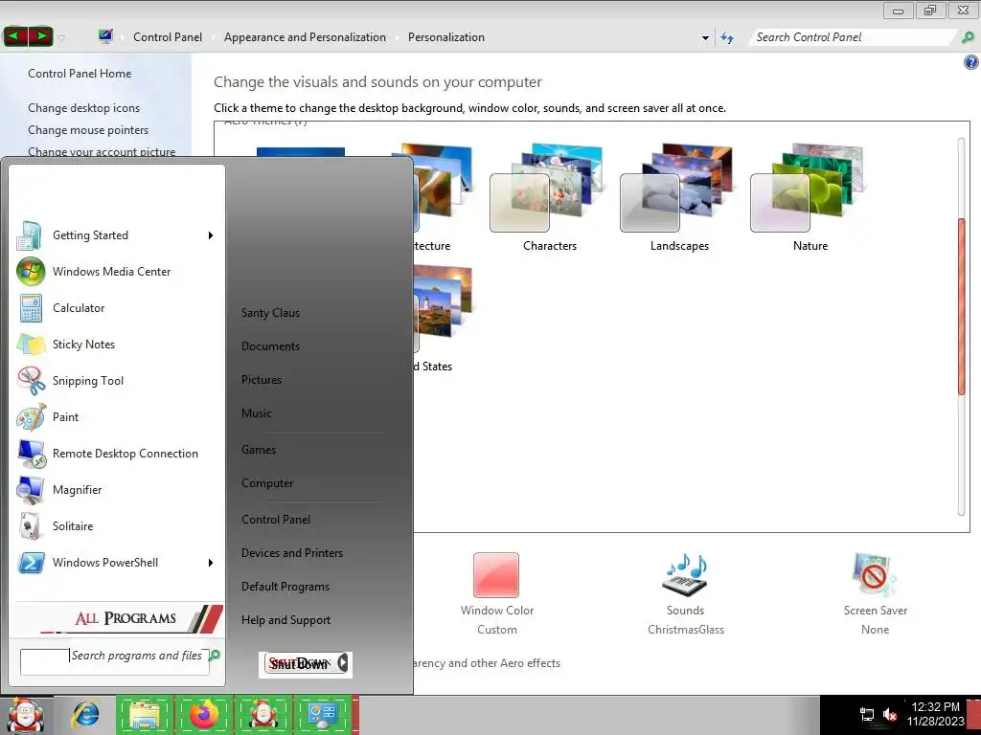Open Screen Saver settings
The width and height of the screenshot is (981, 735).
875,593
